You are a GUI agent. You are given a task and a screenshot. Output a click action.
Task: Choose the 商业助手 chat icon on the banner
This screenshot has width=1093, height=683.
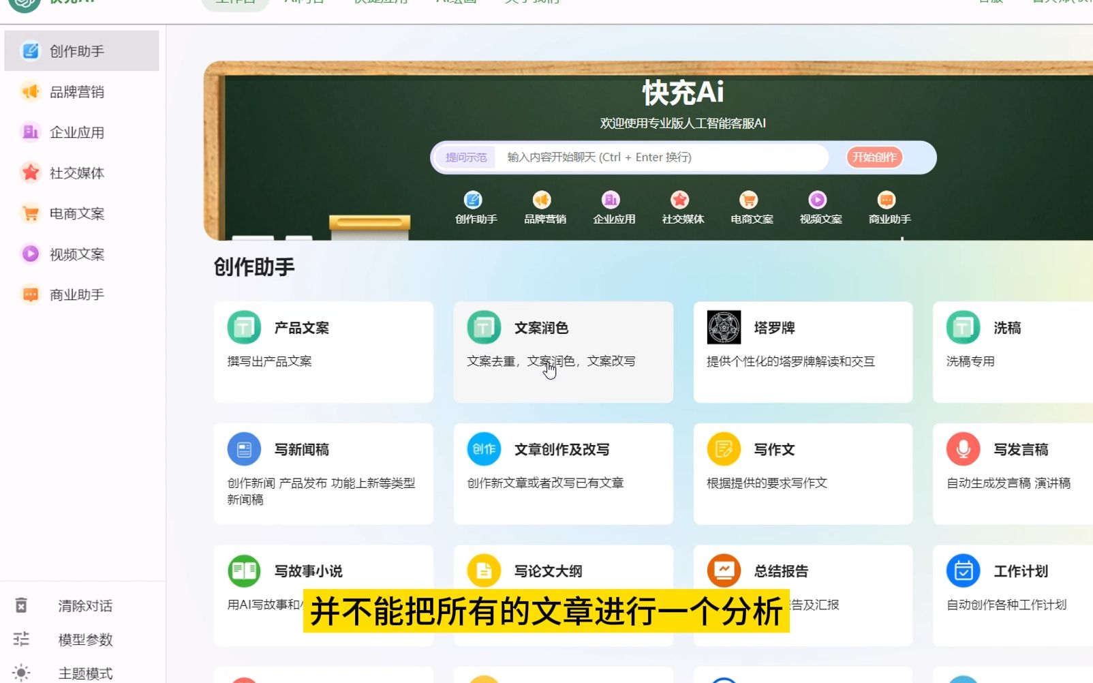tap(887, 200)
